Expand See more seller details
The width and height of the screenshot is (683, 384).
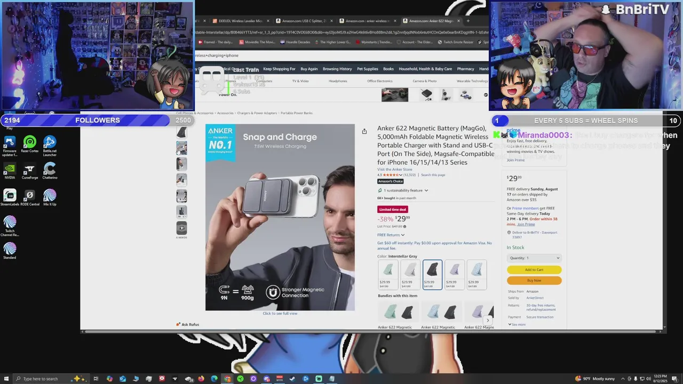[517, 324]
